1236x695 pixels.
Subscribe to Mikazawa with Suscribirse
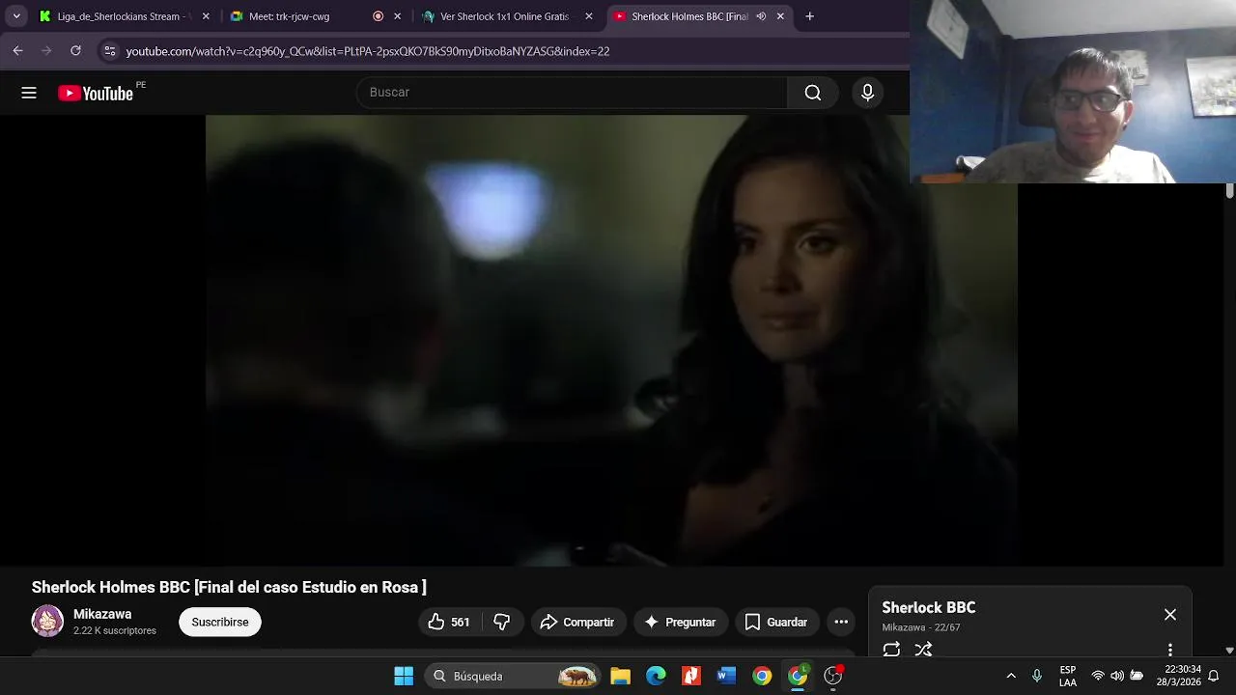tap(220, 623)
